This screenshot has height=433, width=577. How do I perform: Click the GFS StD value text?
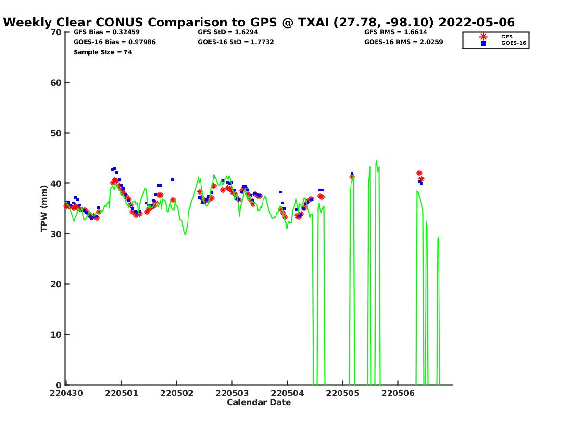tap(224, 32)
